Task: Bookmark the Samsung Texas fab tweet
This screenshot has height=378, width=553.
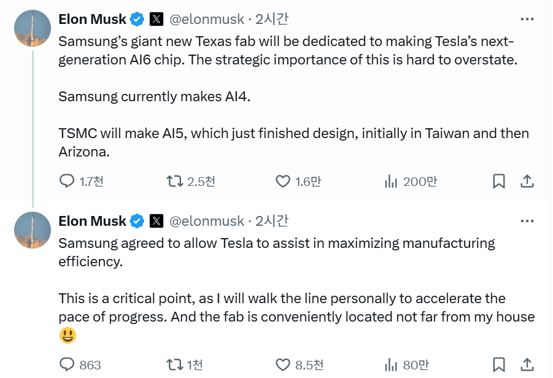Action: click(x=499, y=181)
